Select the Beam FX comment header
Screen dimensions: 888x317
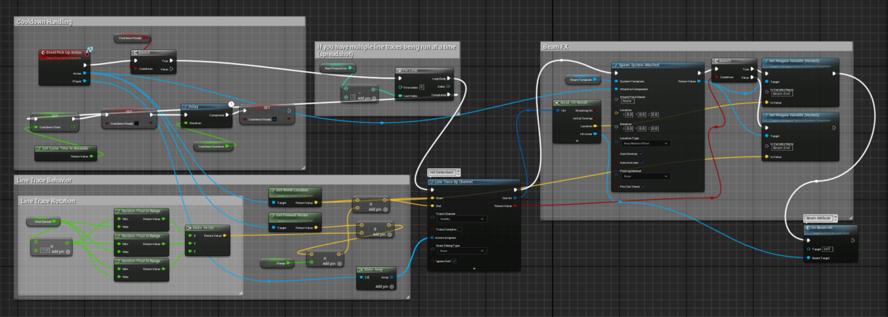pos(555,47)
